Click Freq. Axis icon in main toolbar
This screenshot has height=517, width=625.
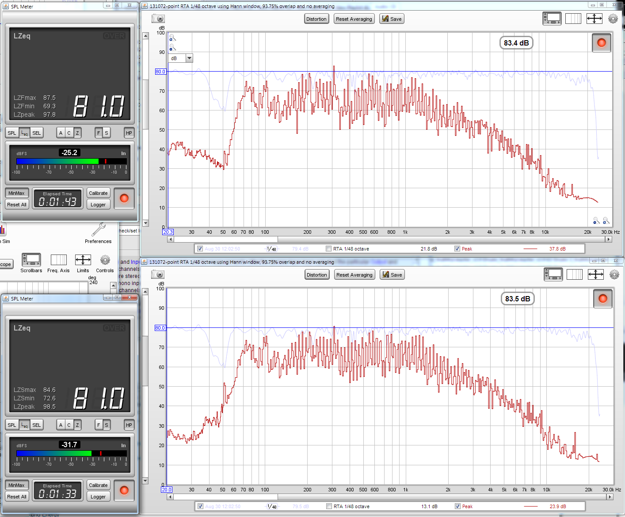58,259
